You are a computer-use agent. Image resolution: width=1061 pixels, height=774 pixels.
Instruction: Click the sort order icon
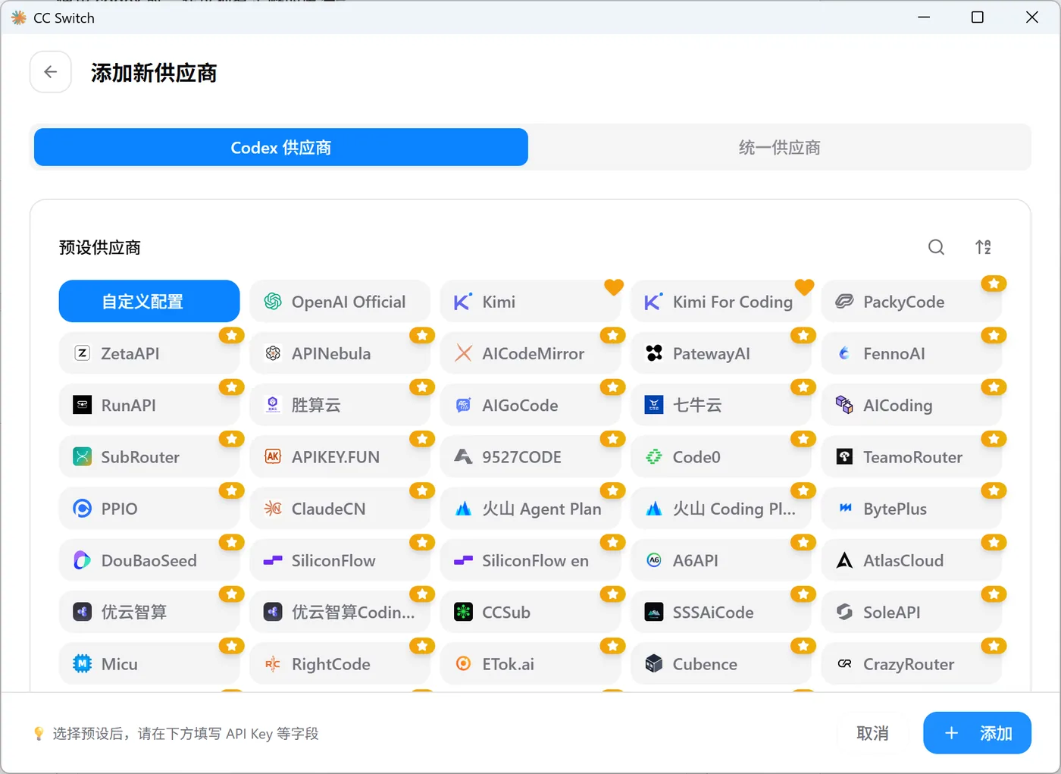(x=983, y=247)
